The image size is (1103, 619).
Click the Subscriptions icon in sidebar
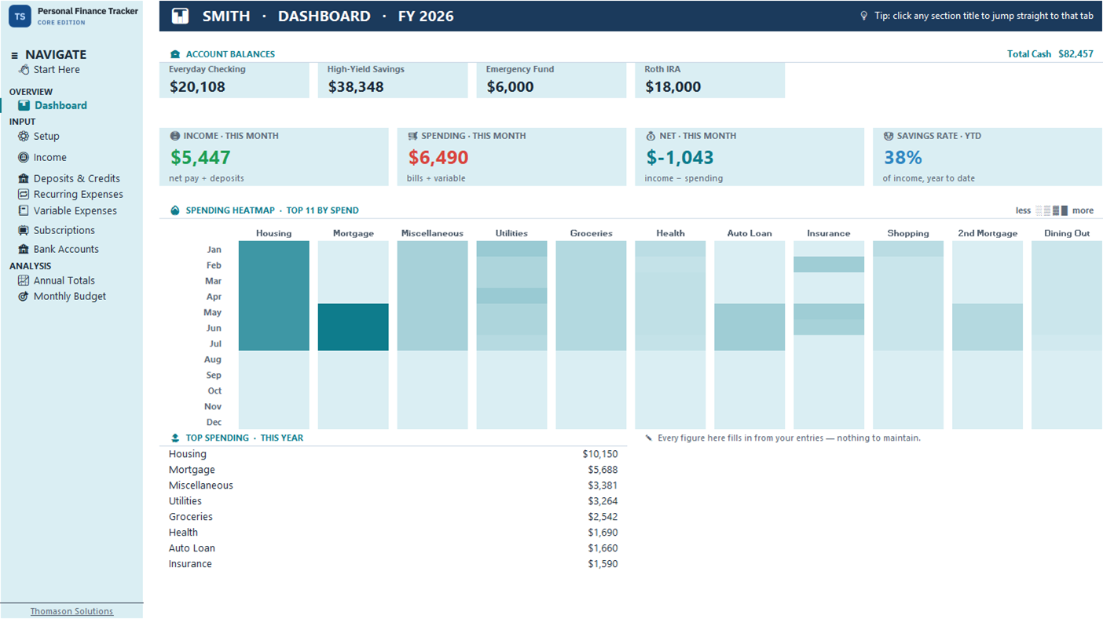click(x=24, y=230)
